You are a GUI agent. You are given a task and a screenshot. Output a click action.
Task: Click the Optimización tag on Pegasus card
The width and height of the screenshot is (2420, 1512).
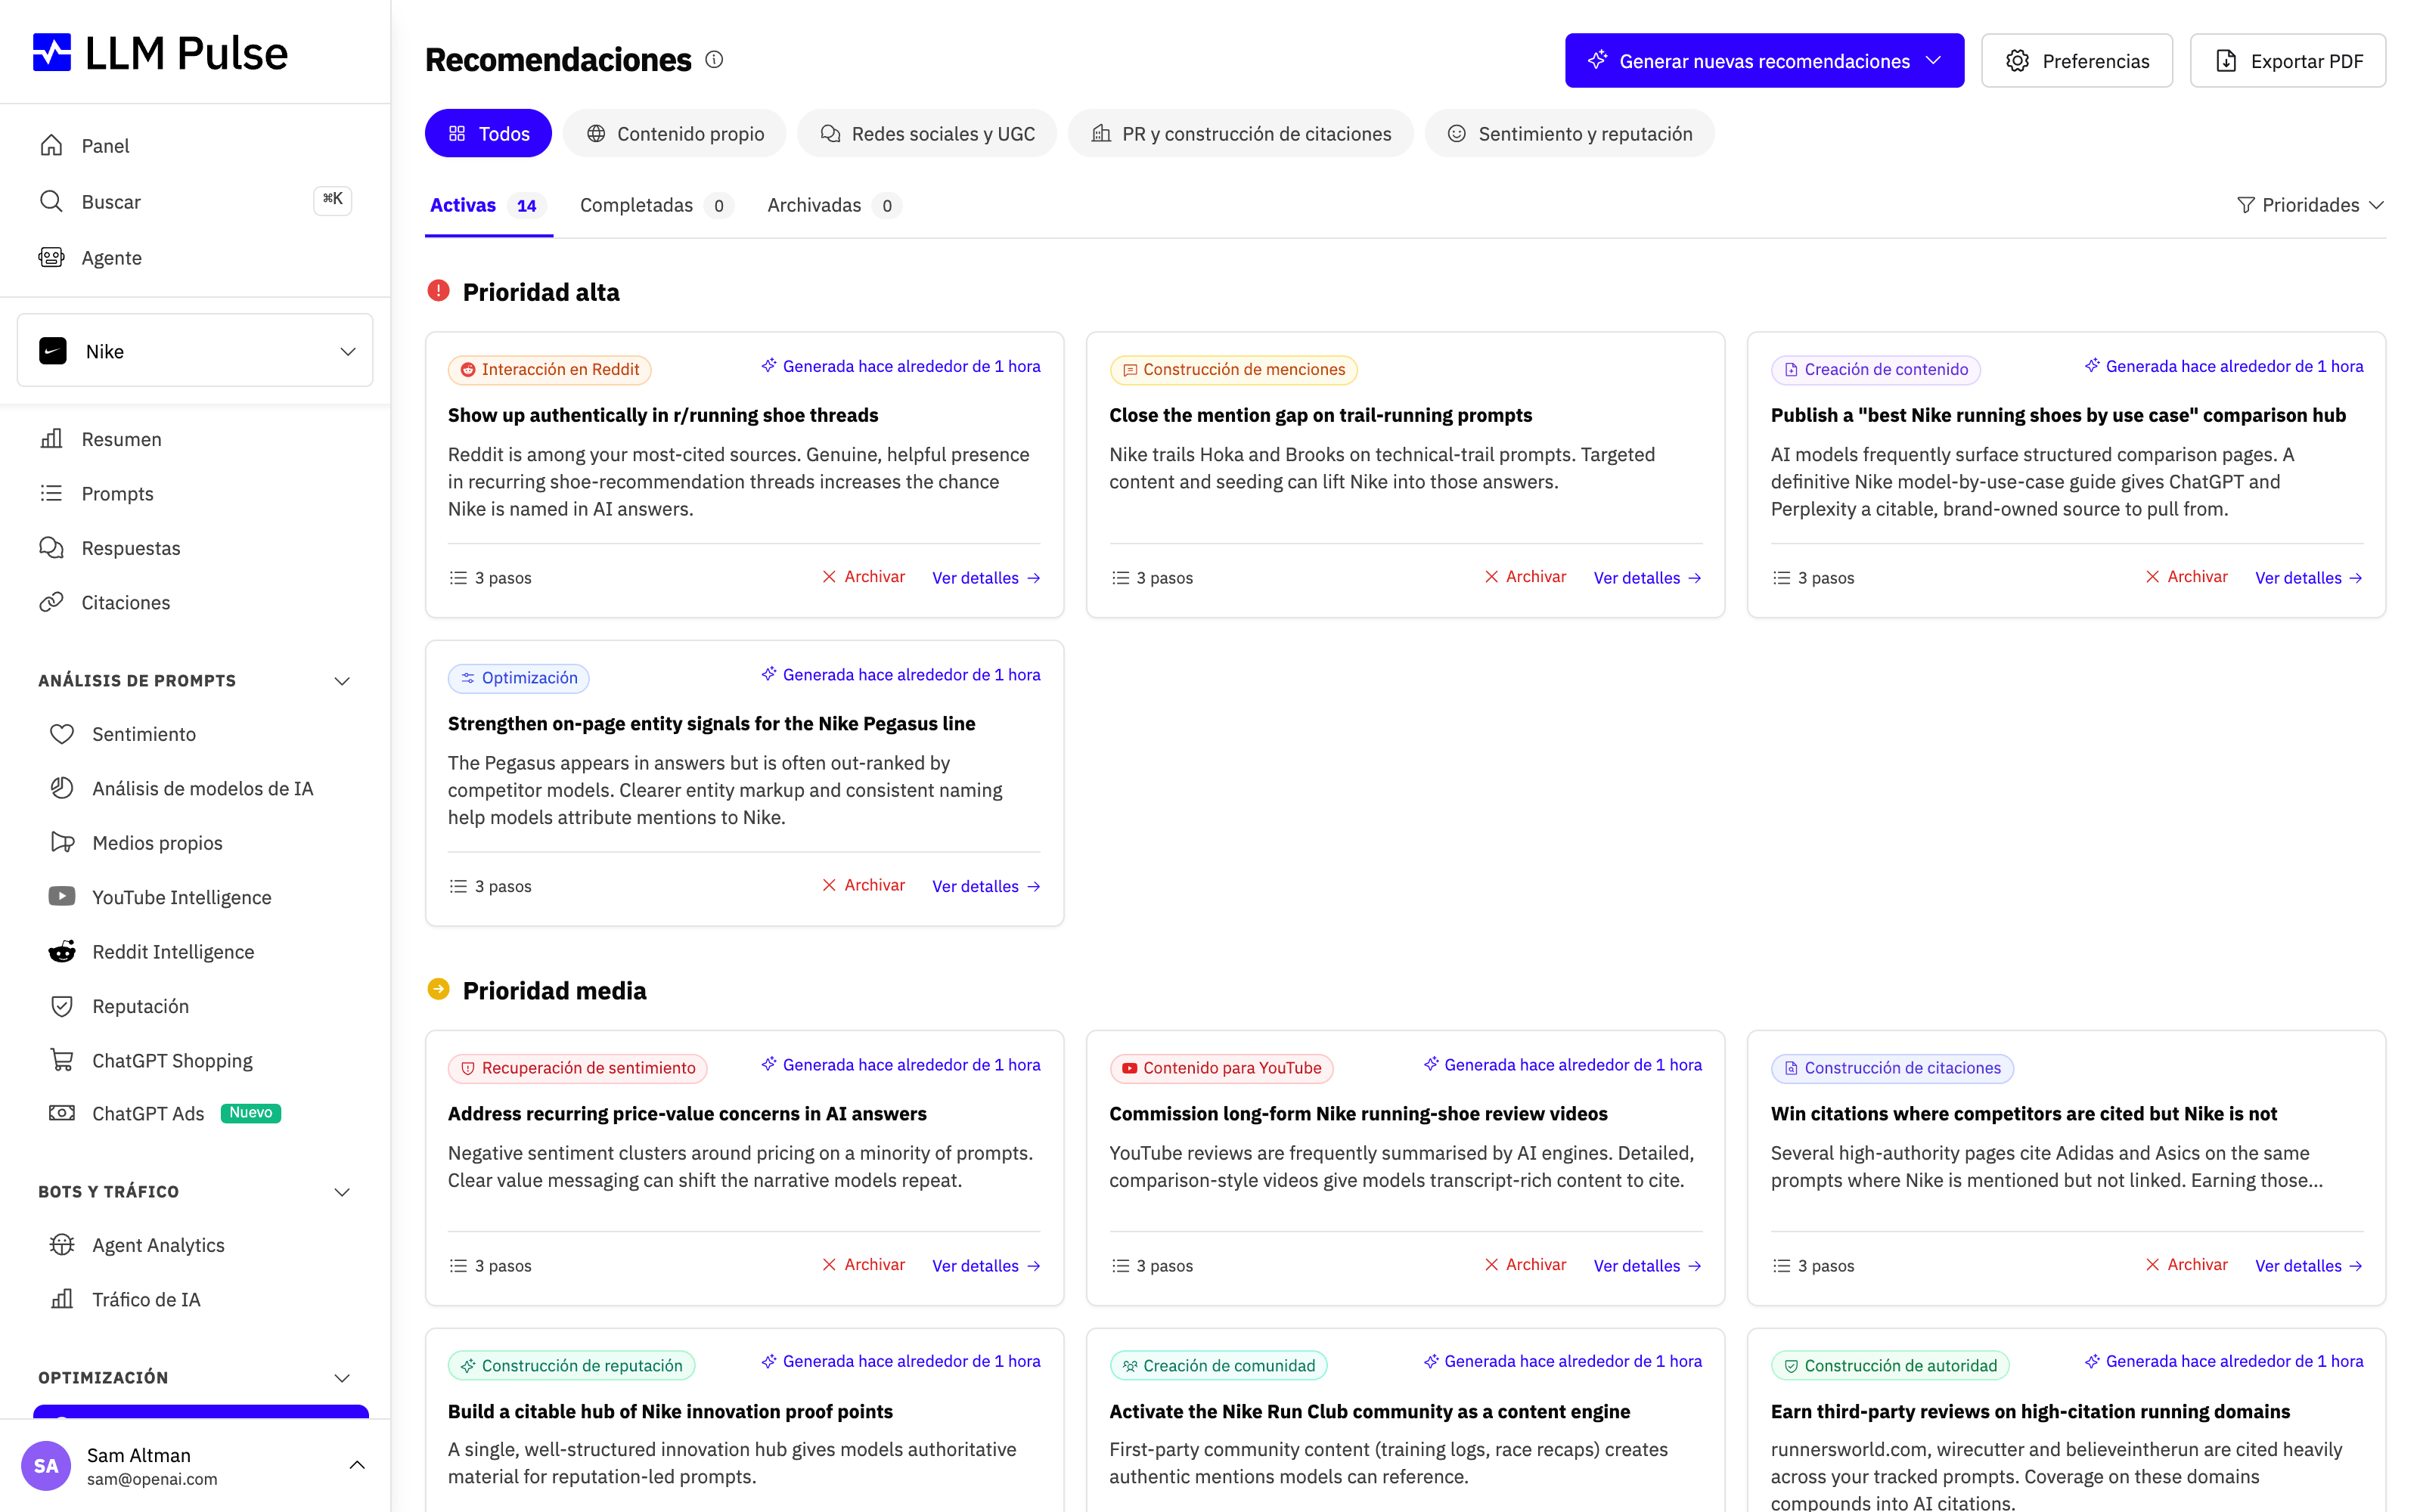518,678
